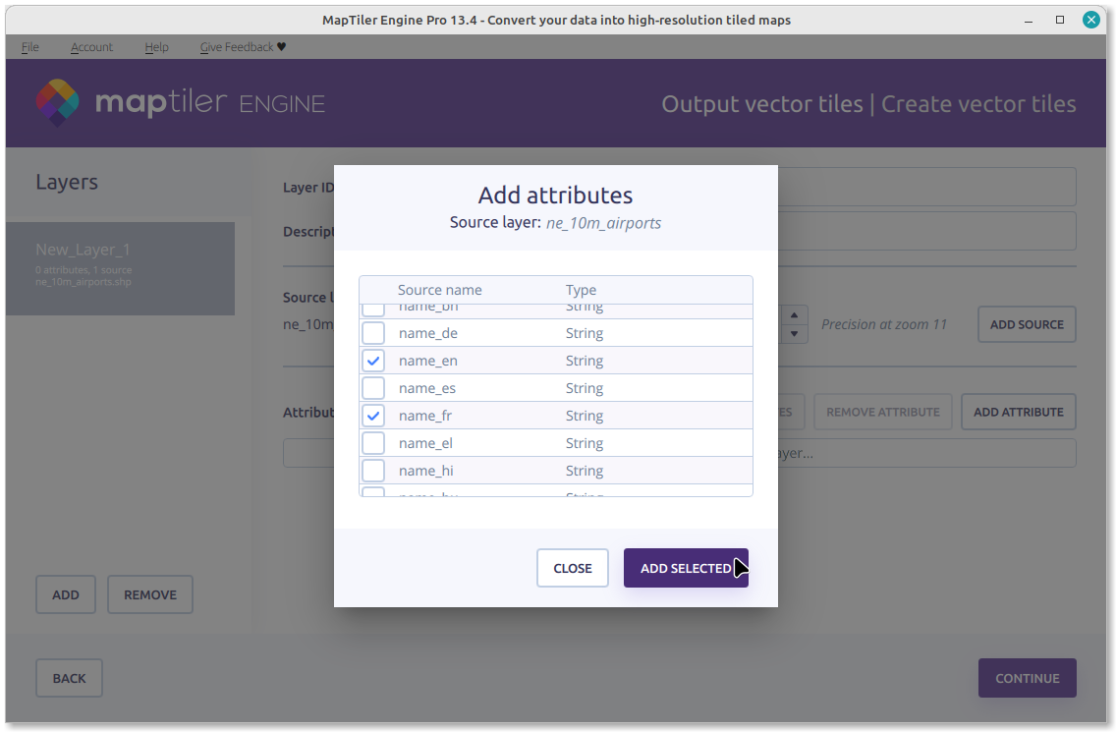Tick the name_el attribute checkbox
This screenshot has height=732, width=1116.
[x=373, y=443]
